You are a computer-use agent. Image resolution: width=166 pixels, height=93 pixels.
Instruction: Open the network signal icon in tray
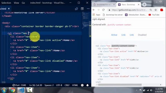[x=148, y=90]
